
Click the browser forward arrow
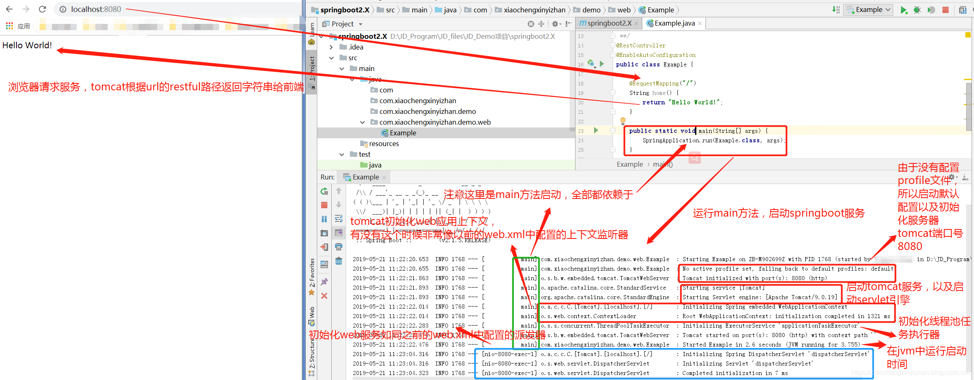(x=26, y=9)
